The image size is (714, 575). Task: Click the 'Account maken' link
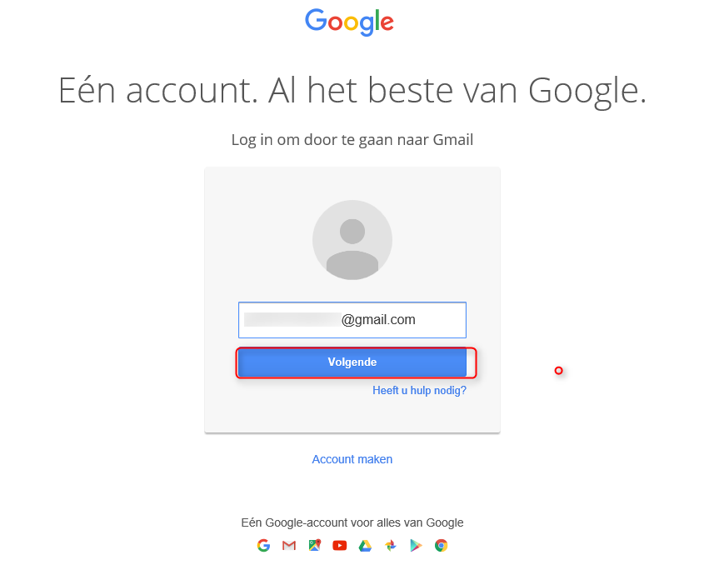coord(352,459)
